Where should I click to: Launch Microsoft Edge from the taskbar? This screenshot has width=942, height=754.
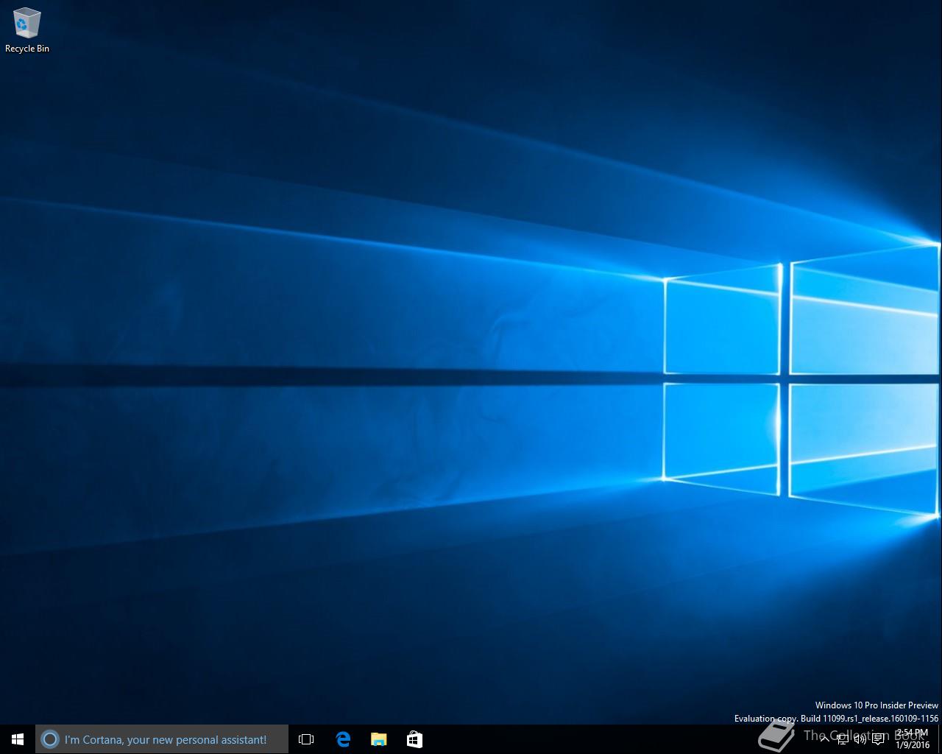[343, 739]
